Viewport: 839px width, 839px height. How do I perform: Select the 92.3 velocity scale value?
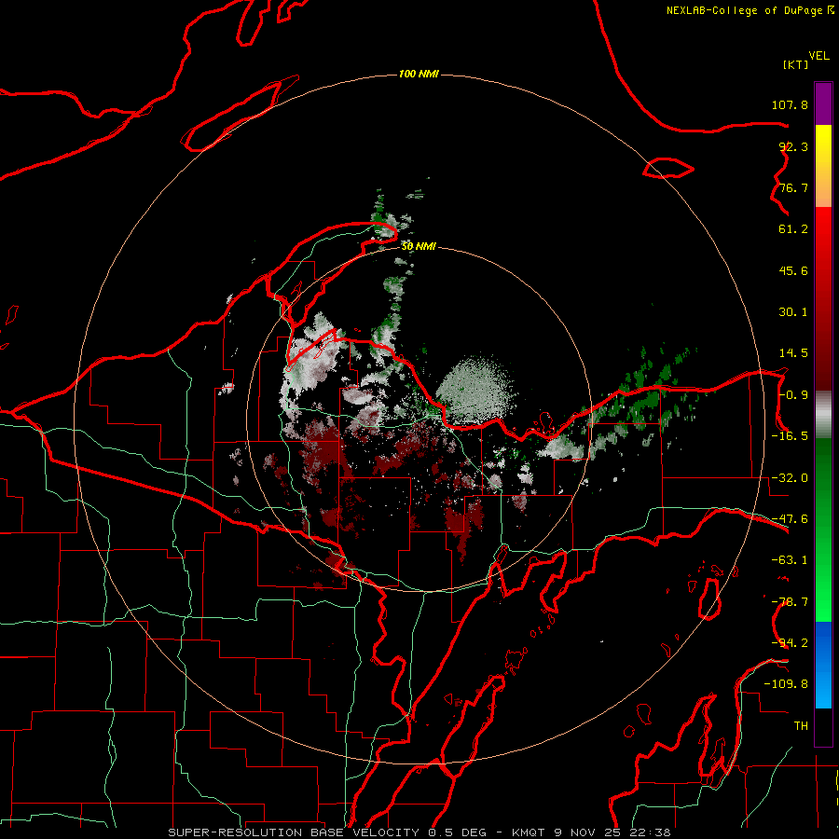(x=793, y=146)
